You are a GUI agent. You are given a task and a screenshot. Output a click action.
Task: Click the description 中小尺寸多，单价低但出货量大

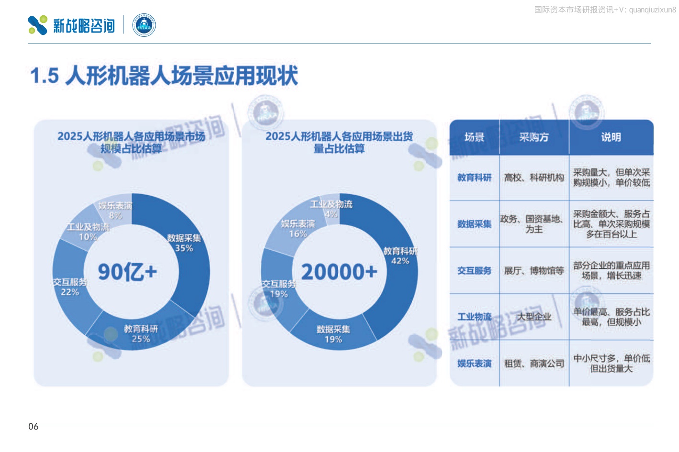(611, 364)
